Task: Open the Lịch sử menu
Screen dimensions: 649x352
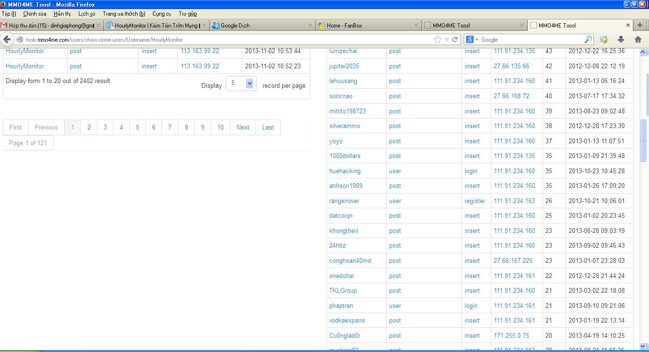Action: coord(86,14)
